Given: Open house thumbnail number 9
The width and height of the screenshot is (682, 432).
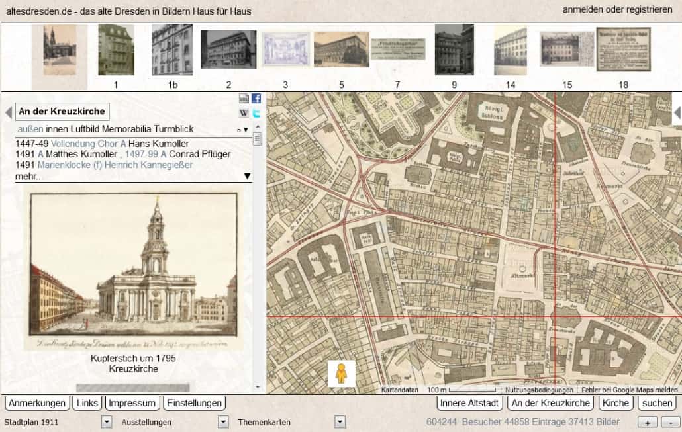Looking at the screenshot, I should pyautogui.click(x=454, y=50).
